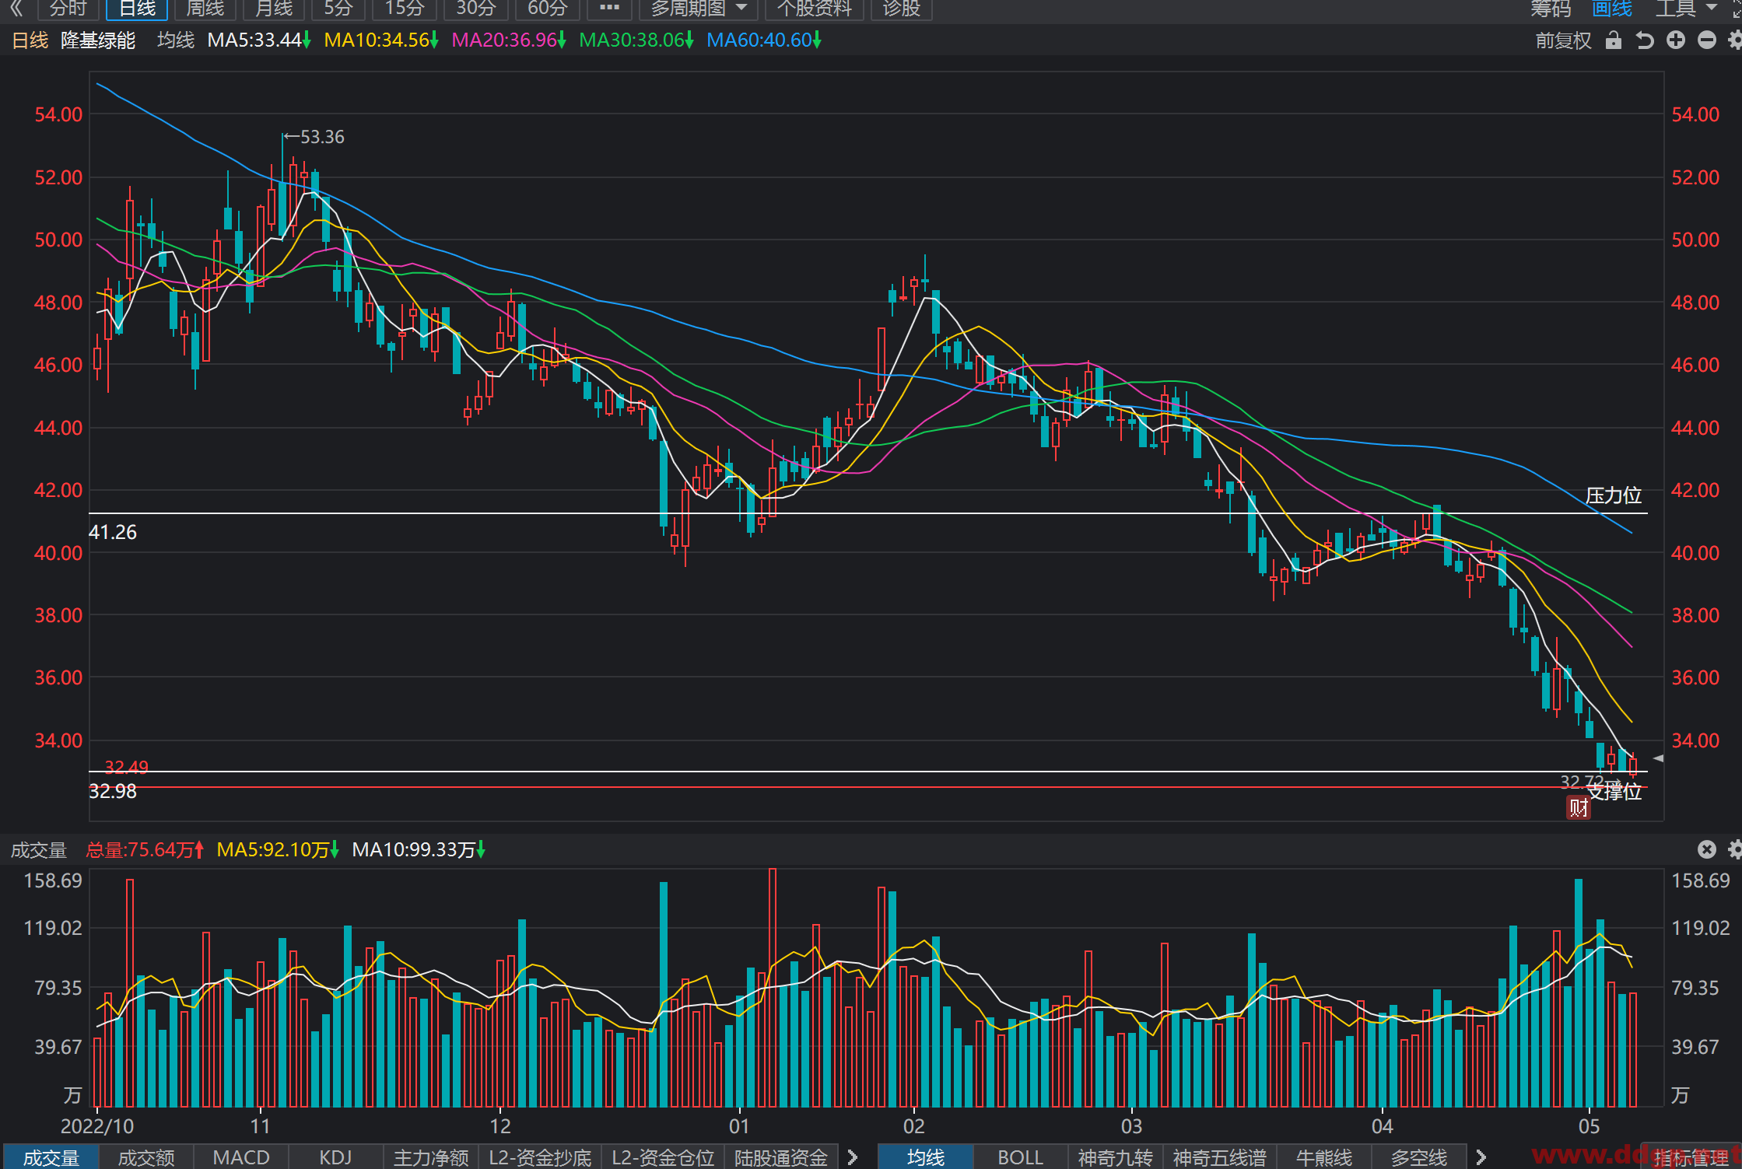
Task: Click the 压力位 resistance line at 41.26
Action: point(867,513)
